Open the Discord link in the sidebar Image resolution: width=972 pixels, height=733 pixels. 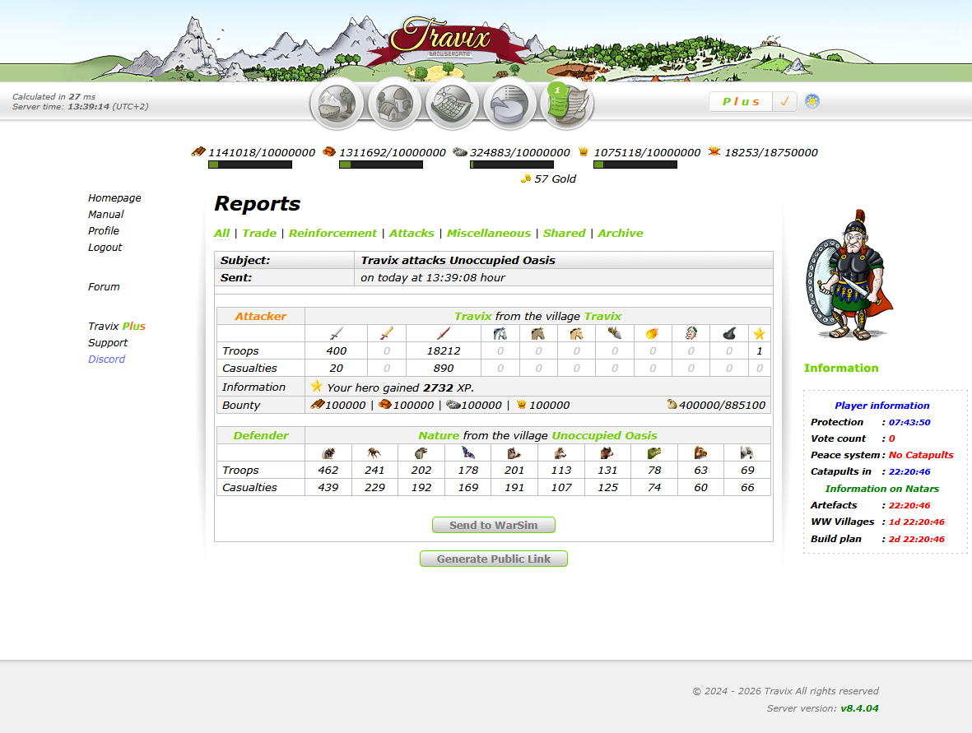coord(106,359)
